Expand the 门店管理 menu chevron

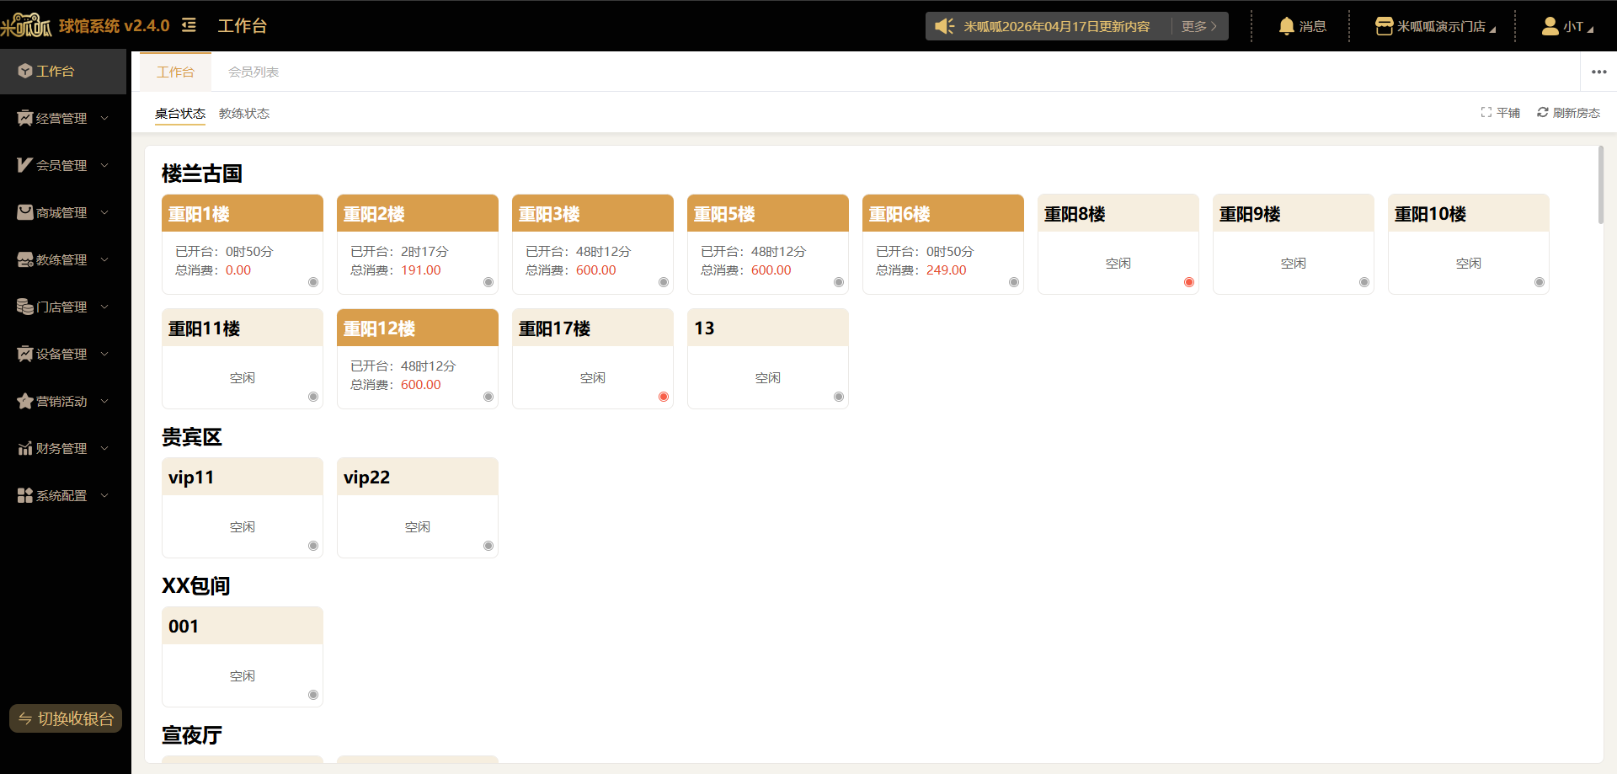pyautogui.click(x=104, y=307)
